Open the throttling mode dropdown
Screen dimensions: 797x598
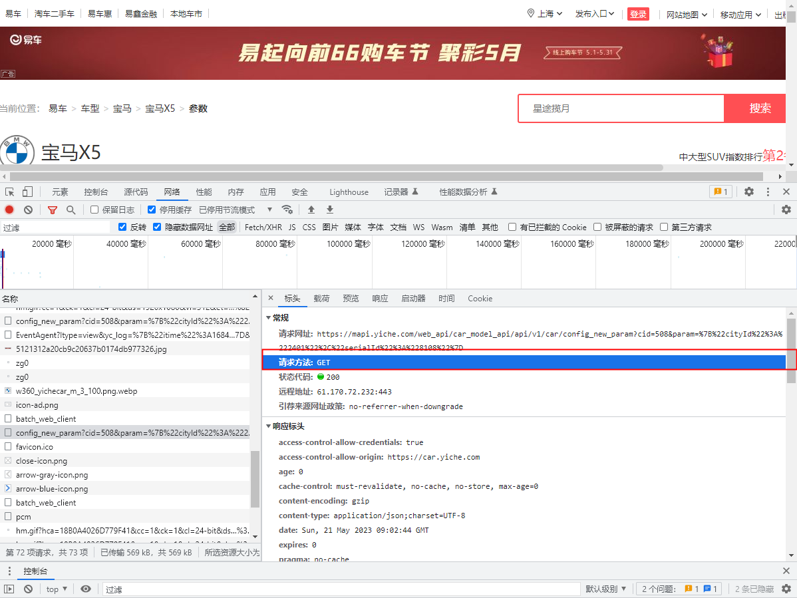[236, 210]
